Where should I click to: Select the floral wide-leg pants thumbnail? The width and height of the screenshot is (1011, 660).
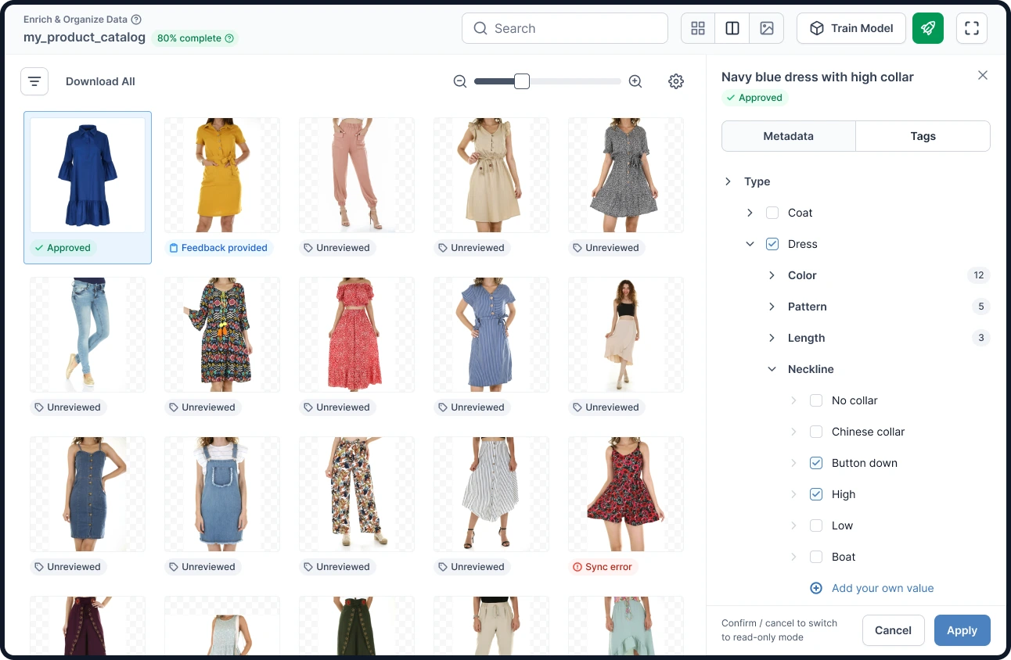357,494
